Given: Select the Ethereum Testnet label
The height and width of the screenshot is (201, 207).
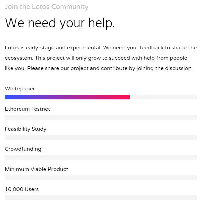Looking at the screenshot, I should tap(28, 109).
